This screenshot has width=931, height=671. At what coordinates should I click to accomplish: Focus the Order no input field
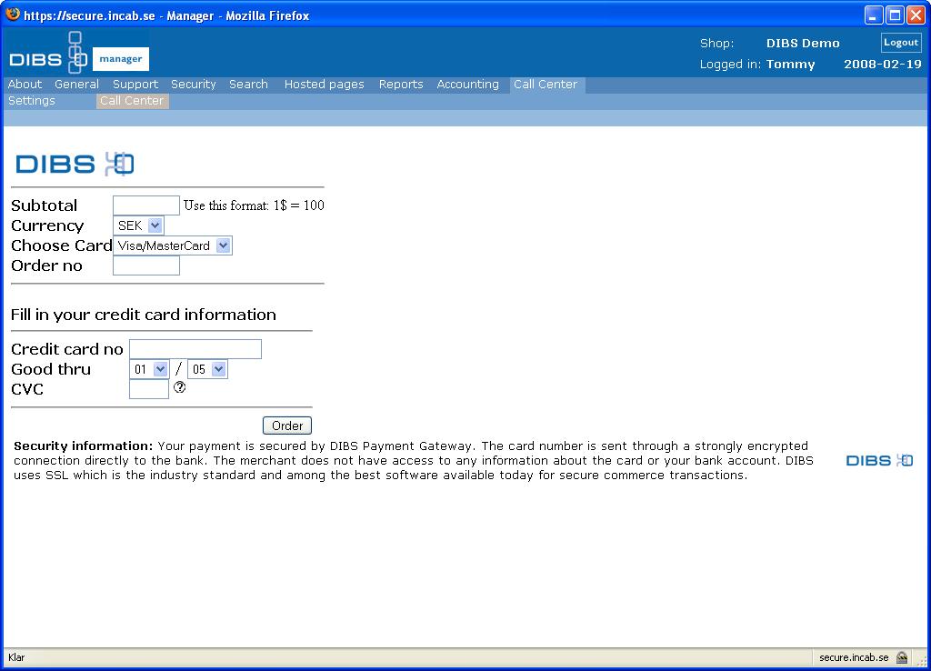146,265
